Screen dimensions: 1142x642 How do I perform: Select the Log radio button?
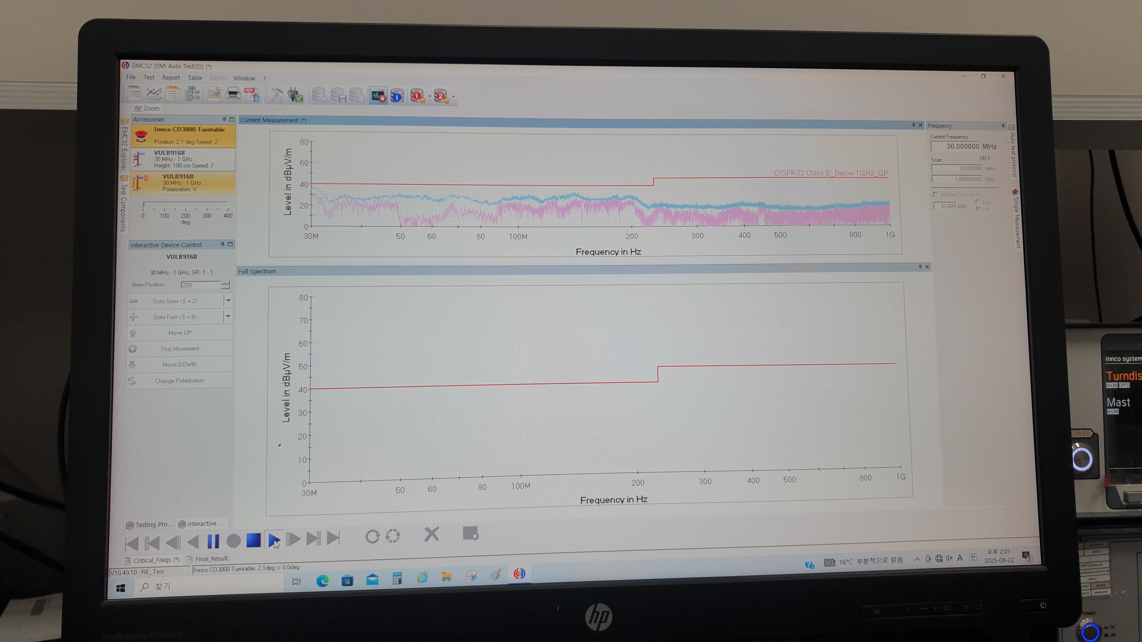click(977, 202)
